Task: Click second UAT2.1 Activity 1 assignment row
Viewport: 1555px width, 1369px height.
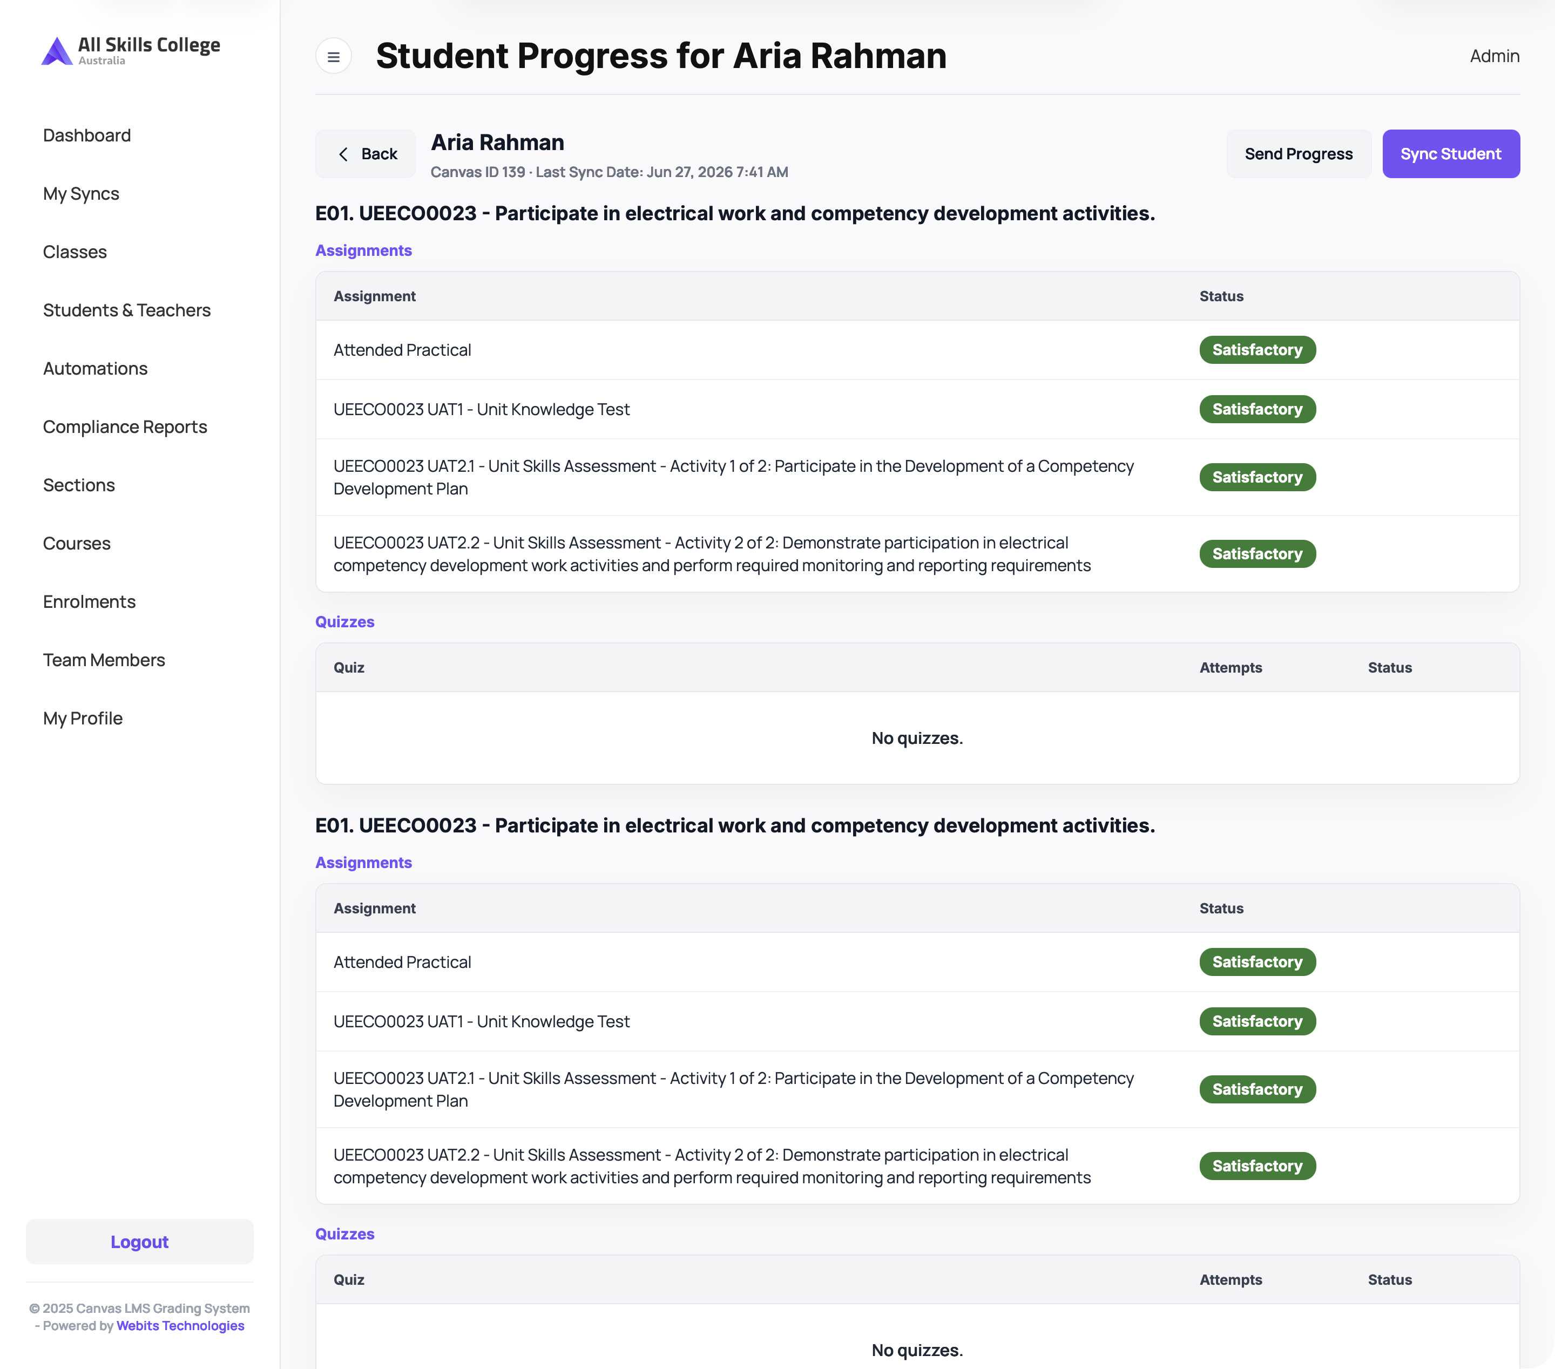Action: pos(917,1089)
